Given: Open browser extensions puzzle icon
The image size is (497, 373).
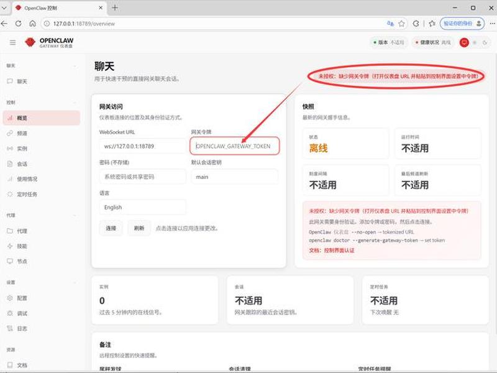Looking at the screenshot, I should point(416,24).
